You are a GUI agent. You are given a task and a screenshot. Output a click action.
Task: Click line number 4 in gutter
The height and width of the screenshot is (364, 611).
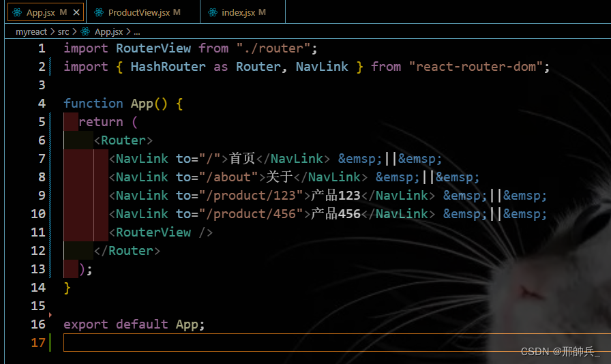42,104
